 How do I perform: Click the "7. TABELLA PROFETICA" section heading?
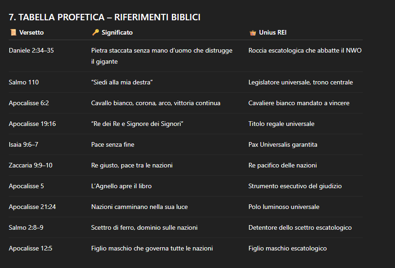click(x=104, y=18)
